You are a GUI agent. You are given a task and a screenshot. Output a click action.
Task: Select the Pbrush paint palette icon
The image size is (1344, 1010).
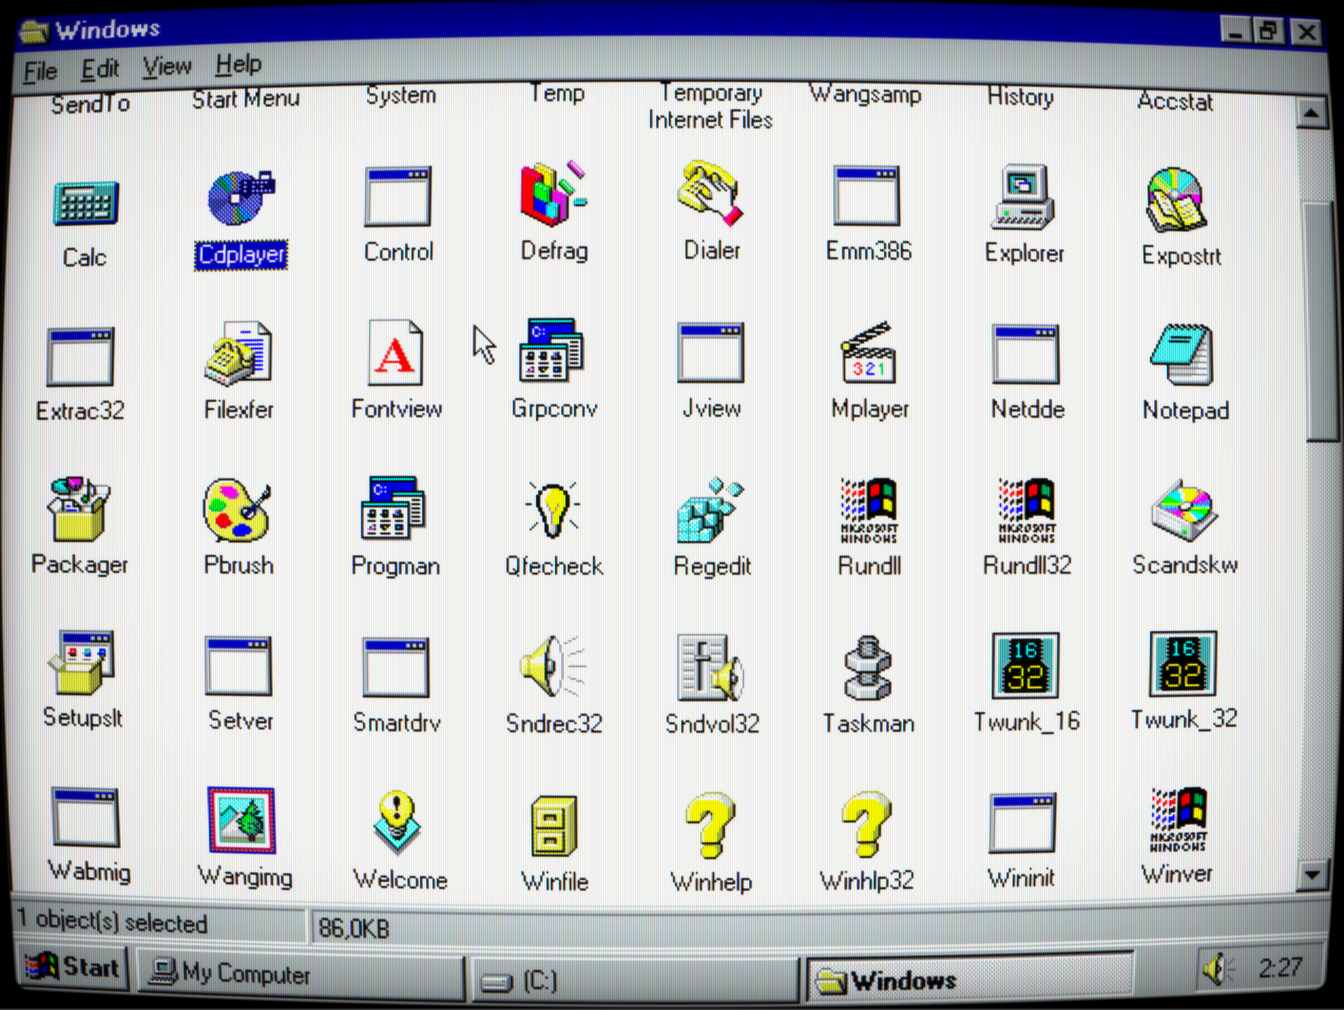point(237,510)
